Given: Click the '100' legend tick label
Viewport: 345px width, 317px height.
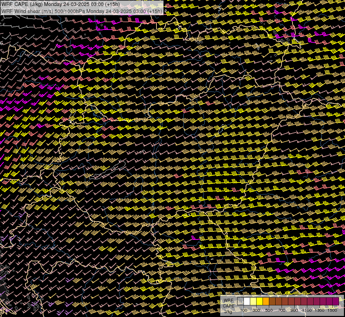Looking at the screenshot, I should [244, 310].
